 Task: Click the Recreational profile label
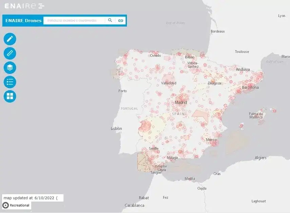(x=19, y=205)
